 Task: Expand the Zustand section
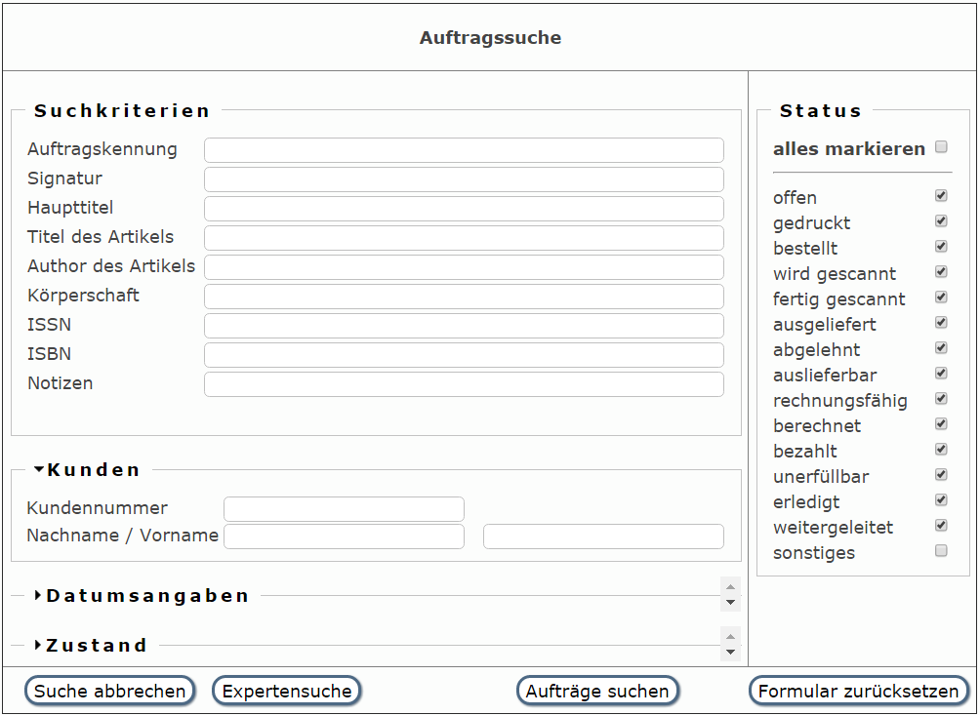91,645
